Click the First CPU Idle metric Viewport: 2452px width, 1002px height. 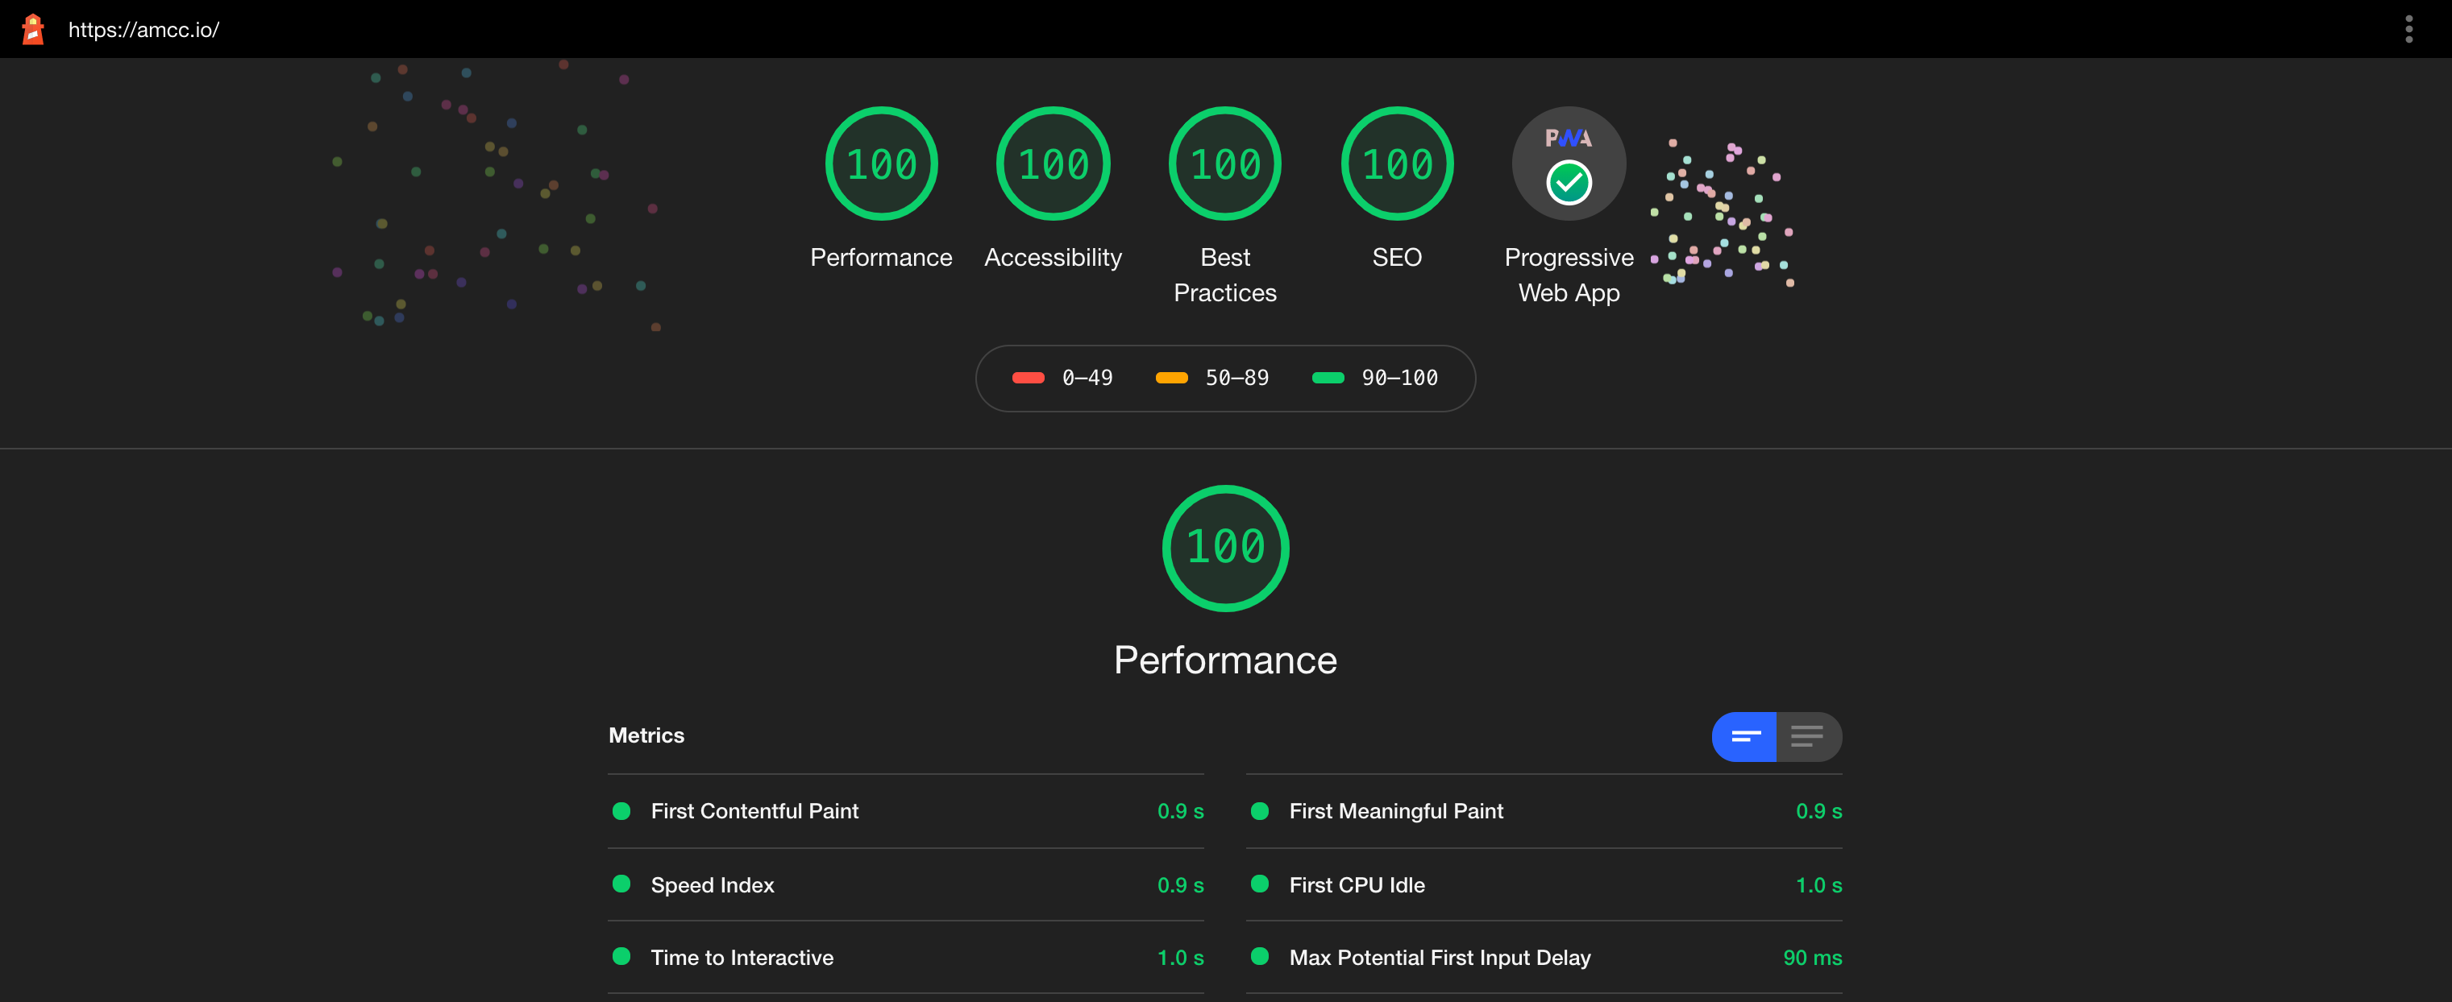pyautogui.click(x=1357, y=885)
